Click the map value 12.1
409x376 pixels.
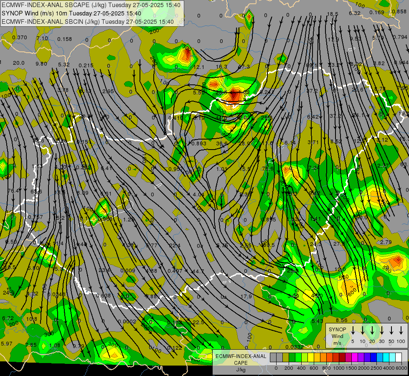click(x=199, y=67)
